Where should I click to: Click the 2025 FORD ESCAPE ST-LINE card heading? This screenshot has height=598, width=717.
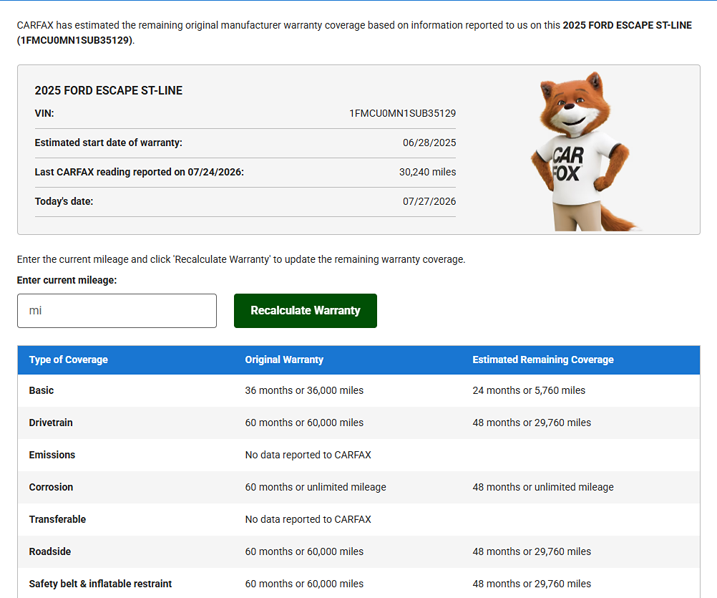tap(108, 90)
